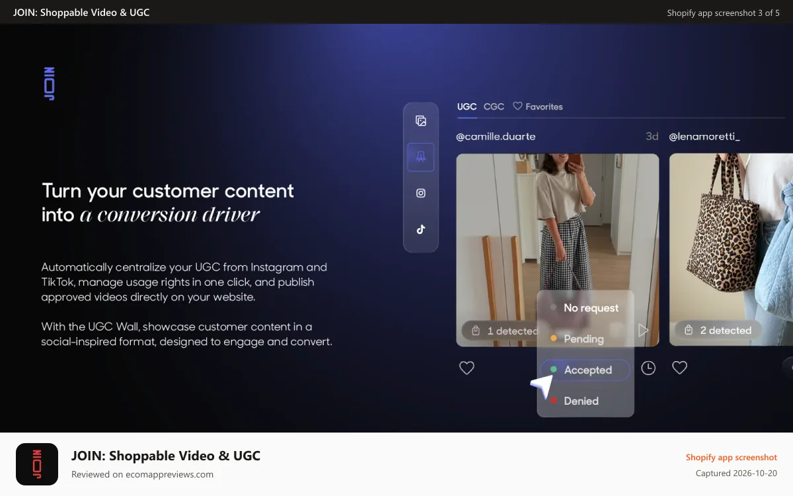Click the JOIN app icon in footer

pyautogui.click(x=37, y=464)
